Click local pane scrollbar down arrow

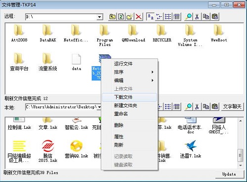[241, 165]
